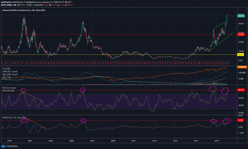Image resolution: width=248 pixels, height=149 pixels.
Task: Click the red 28.08 price level label
Action: pos(241,35)
